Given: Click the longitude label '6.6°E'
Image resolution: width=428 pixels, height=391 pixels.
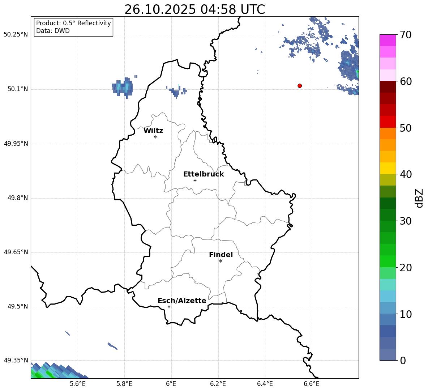Looking at the screenshot, I should (312, 384).
